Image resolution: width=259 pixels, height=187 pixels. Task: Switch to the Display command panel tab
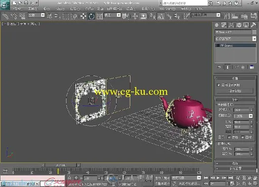(x=246, y=25)
